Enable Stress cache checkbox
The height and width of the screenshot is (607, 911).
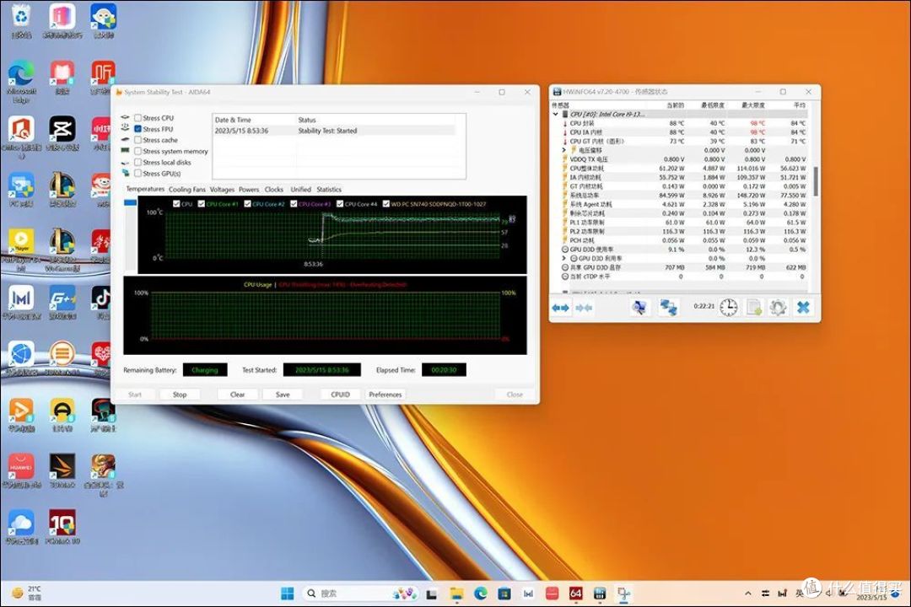[138, 140]
